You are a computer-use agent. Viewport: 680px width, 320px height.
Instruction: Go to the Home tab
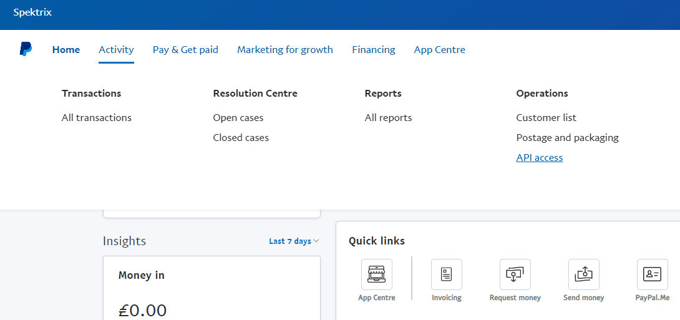click(66, 50)
